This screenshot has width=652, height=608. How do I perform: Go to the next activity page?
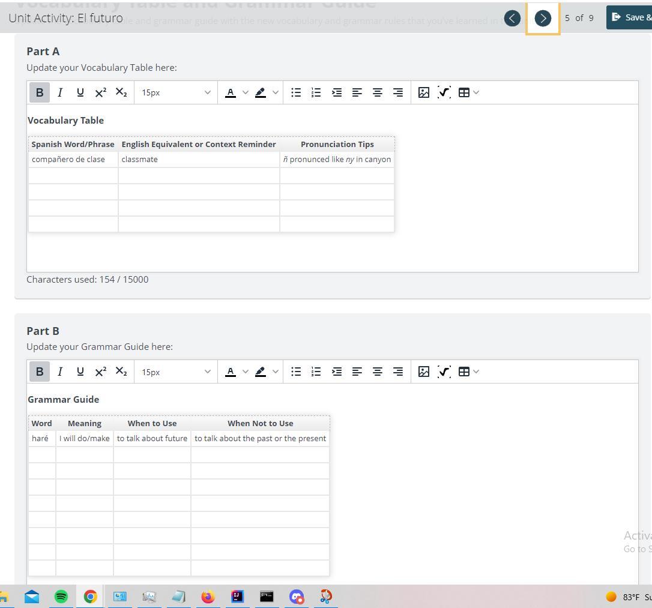coord(543,18)
